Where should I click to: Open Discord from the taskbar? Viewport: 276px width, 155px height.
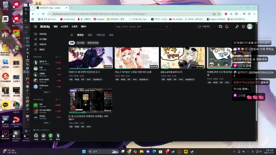(148, 151)
